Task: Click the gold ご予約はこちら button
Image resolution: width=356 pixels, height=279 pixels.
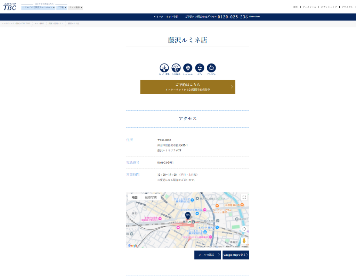Action: [x=188, y=87]
